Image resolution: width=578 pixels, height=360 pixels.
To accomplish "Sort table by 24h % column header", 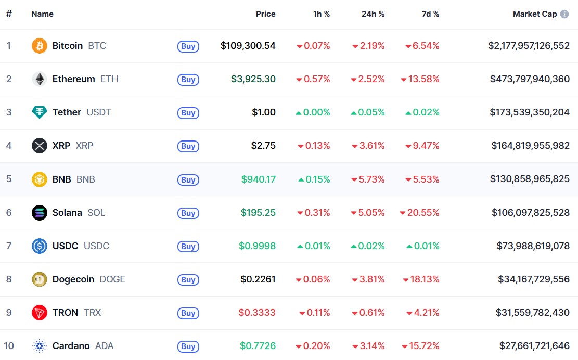I will click(x=373, y=14).
